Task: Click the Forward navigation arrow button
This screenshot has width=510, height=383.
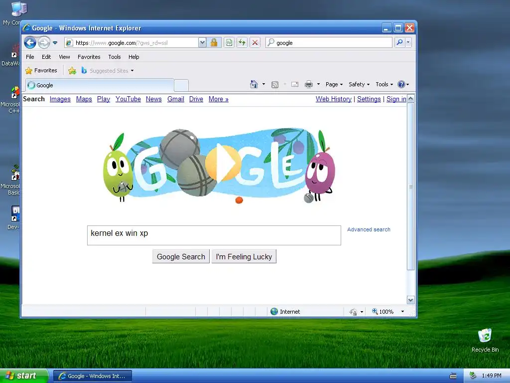Action: [44, 42]
